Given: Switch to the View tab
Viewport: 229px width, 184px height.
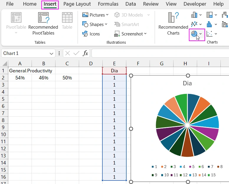Looking at the screenshot, I should 171,4.
